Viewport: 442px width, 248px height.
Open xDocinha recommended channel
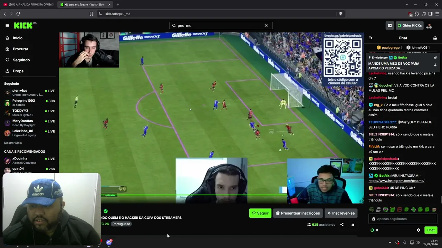click(29, 161)
